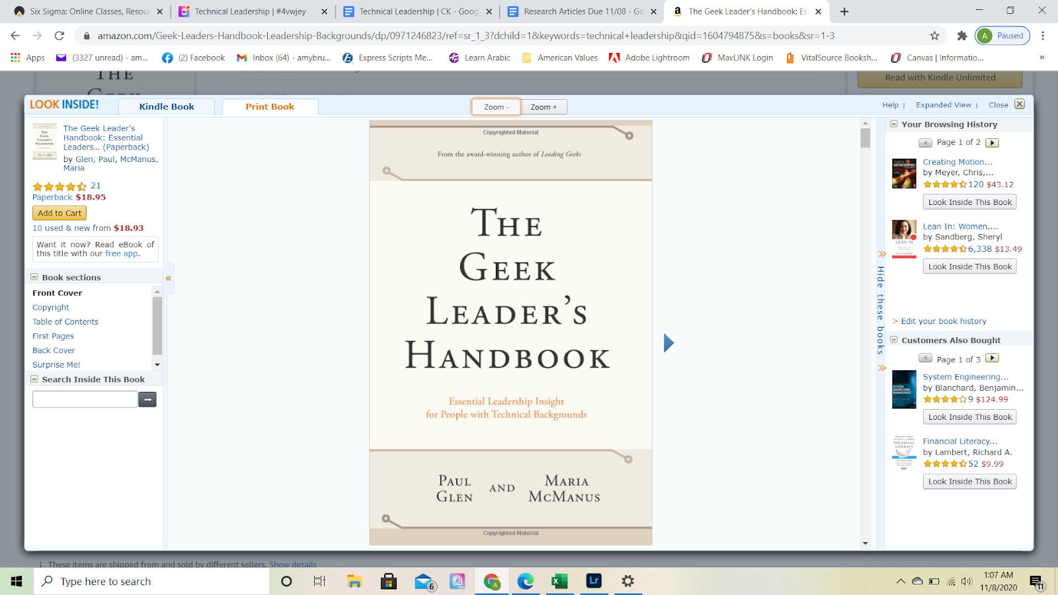Open paused Chrome profile button
This screenshot has height=595, width=1058.
(1002, 36)
